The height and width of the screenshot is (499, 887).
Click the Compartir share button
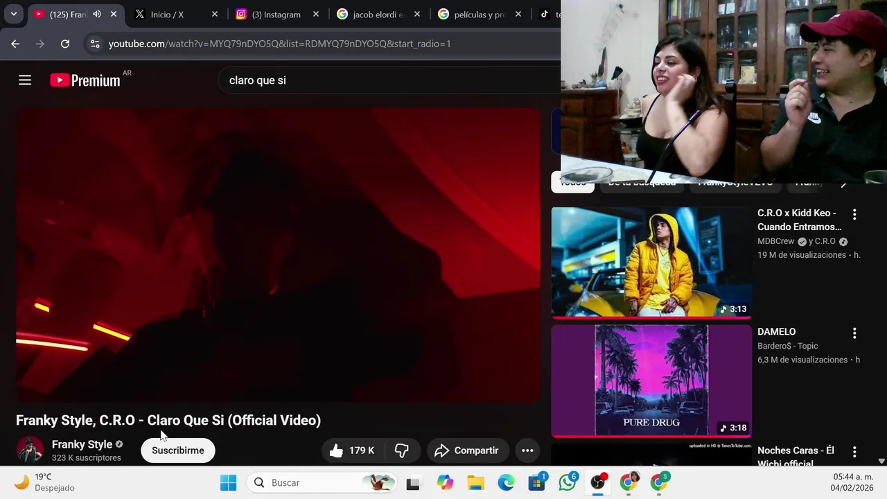click(467, 450)
